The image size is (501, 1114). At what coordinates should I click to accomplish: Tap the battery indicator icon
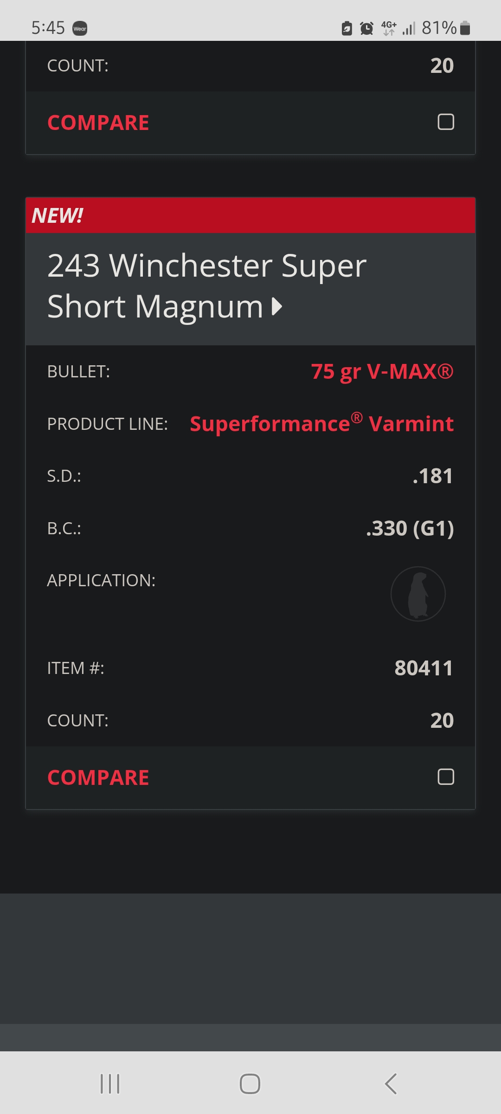click(465, 28)
